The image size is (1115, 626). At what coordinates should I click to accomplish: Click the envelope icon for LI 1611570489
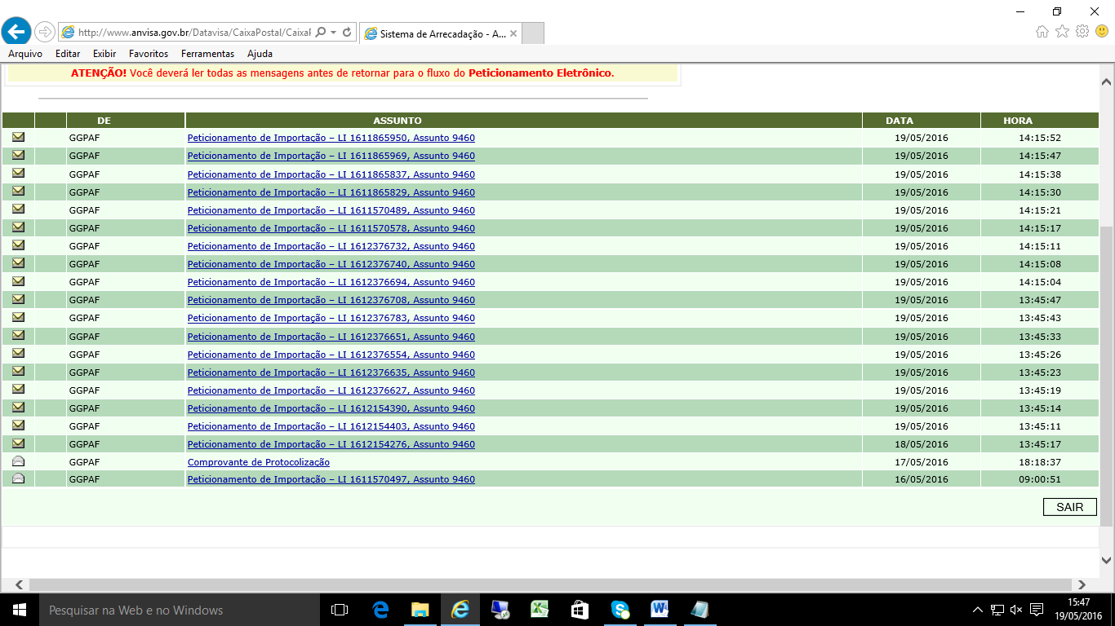18,209
